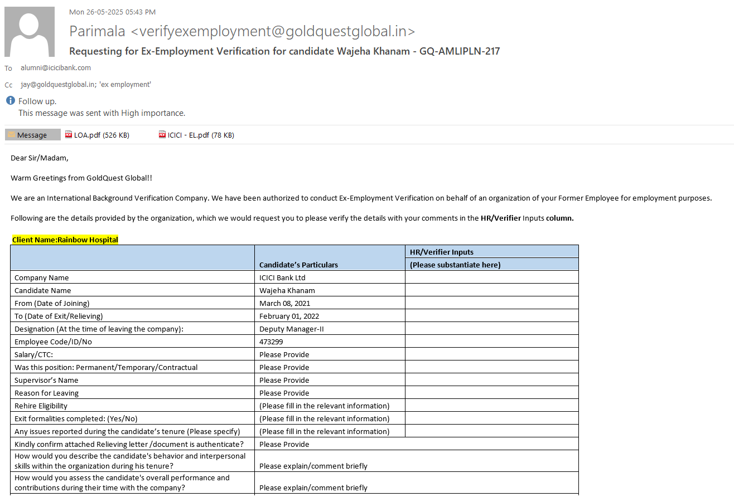
Task: Click the issues reported during tenure label
Action: (x=127, y=431)
